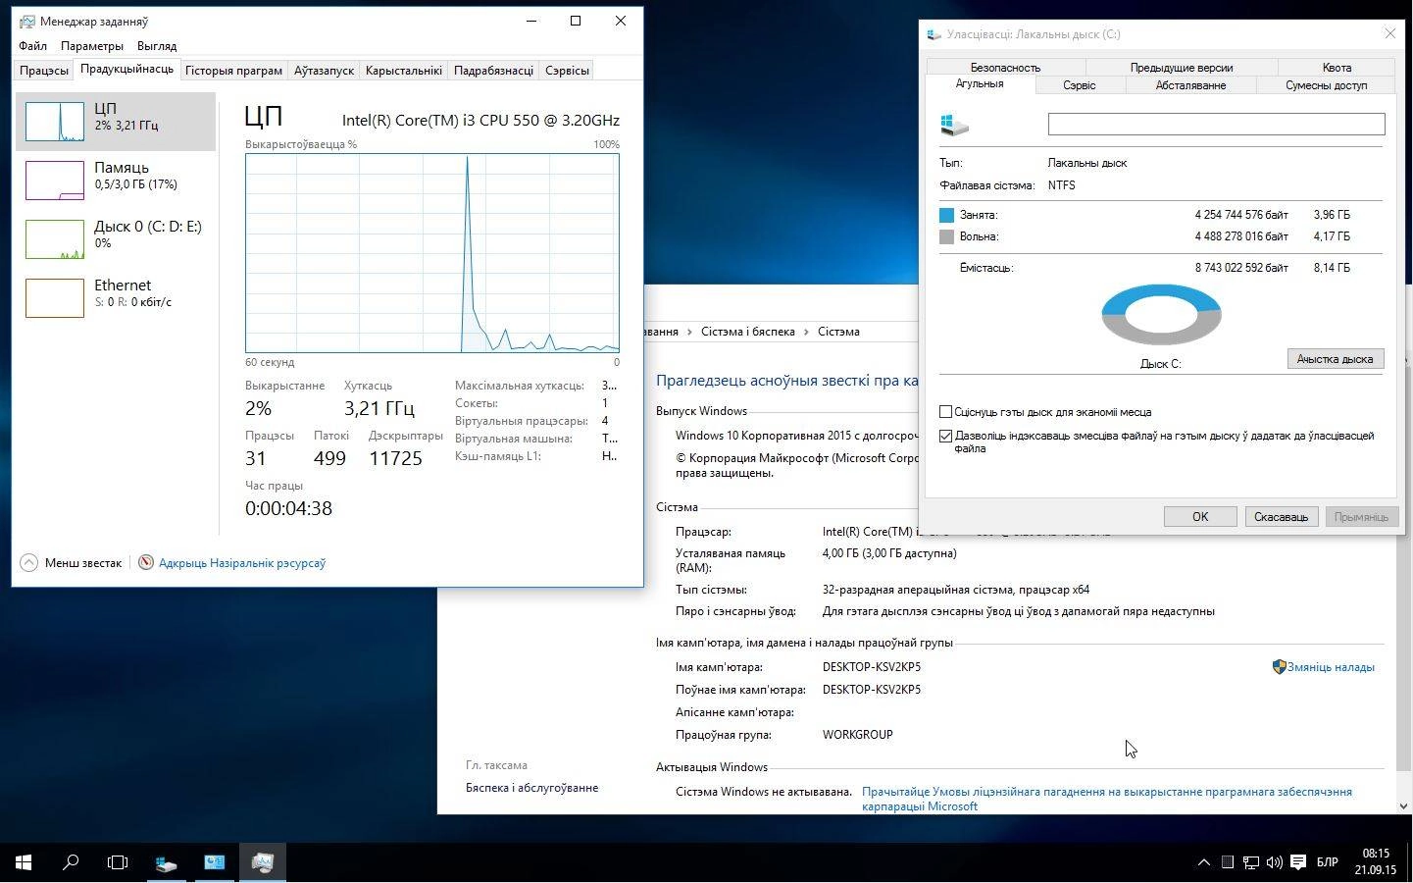The height and width of the screenshot is (883, 1413).
Task: Select the Память mini graph in sidebar
Action: coord(55,181)
